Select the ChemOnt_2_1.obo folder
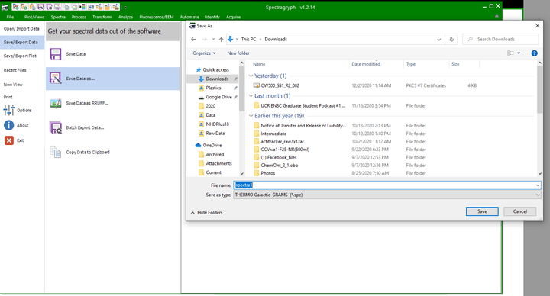Image resolution: width=550 pixels, height=296 pixels. point(280,165)
